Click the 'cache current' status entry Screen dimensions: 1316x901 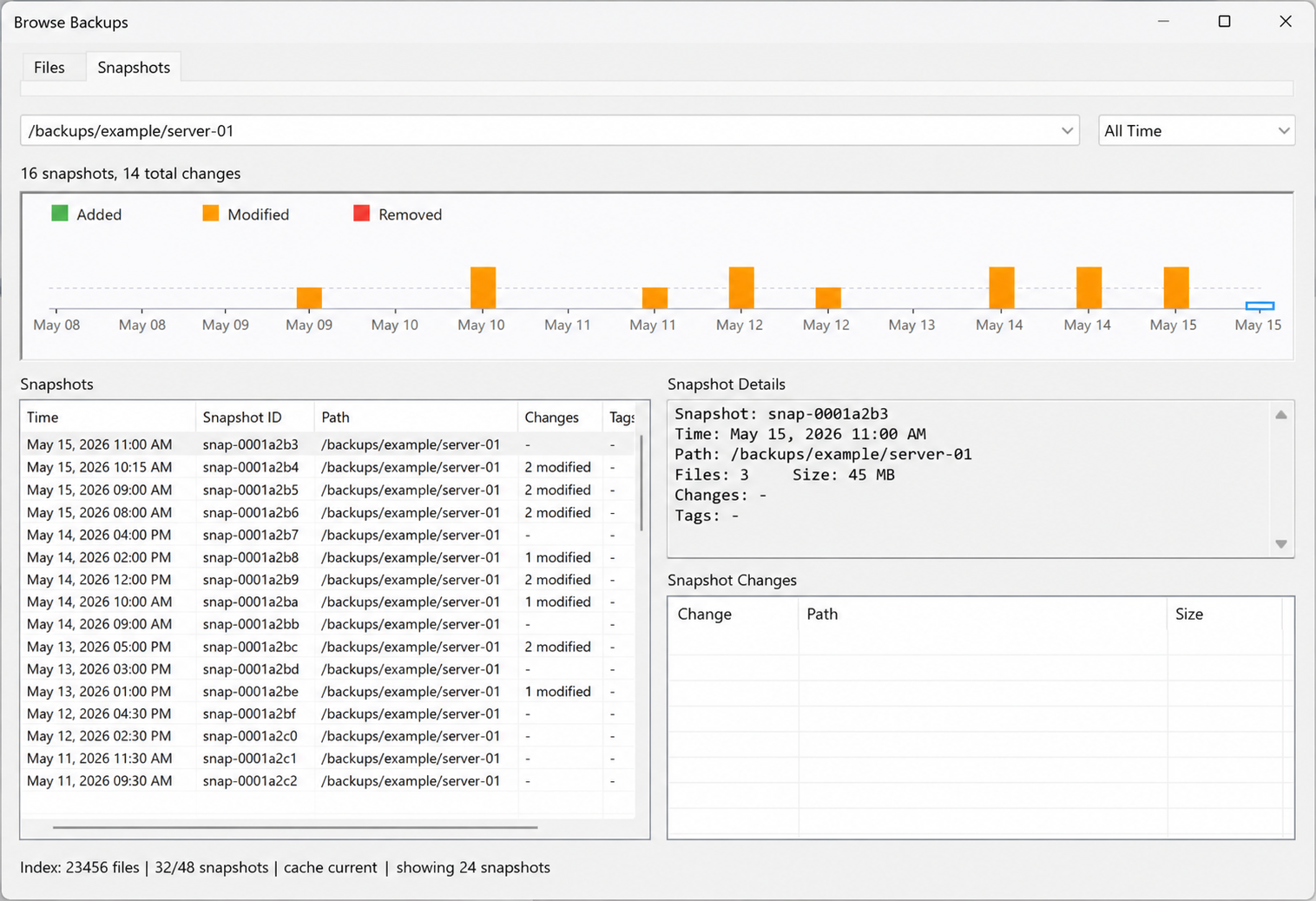click(330, 867)
